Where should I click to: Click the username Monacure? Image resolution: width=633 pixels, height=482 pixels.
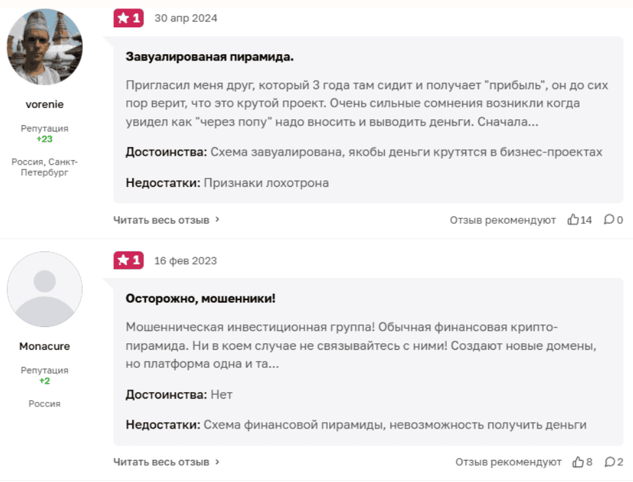[44, 346]
